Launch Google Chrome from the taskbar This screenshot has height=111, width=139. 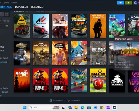pos(102,108)
